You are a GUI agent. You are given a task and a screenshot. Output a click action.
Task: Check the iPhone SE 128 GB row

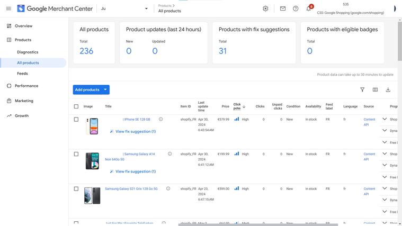[x=76, y=120]
